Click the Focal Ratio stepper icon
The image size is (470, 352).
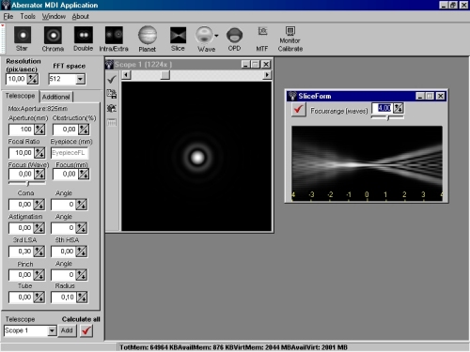tap(39, 153)
